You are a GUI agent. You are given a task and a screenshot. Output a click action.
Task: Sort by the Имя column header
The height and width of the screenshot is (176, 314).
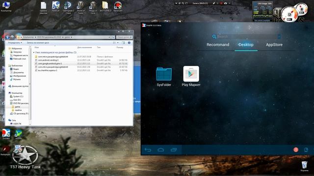37,47
